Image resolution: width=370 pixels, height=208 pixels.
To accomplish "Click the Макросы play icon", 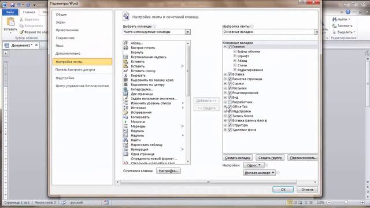I will 125,122.
